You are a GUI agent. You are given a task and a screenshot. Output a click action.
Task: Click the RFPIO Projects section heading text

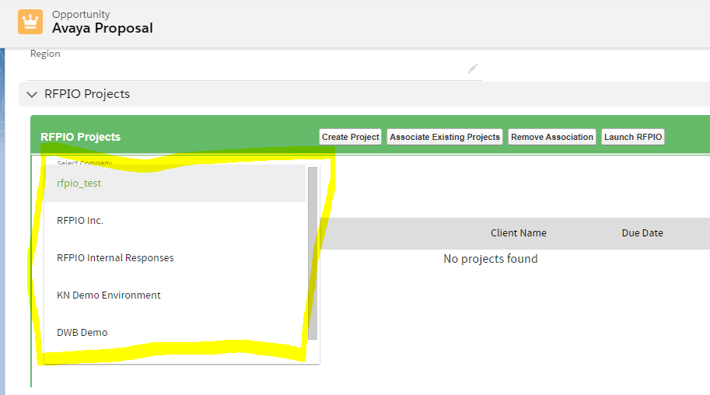[87, 94]
